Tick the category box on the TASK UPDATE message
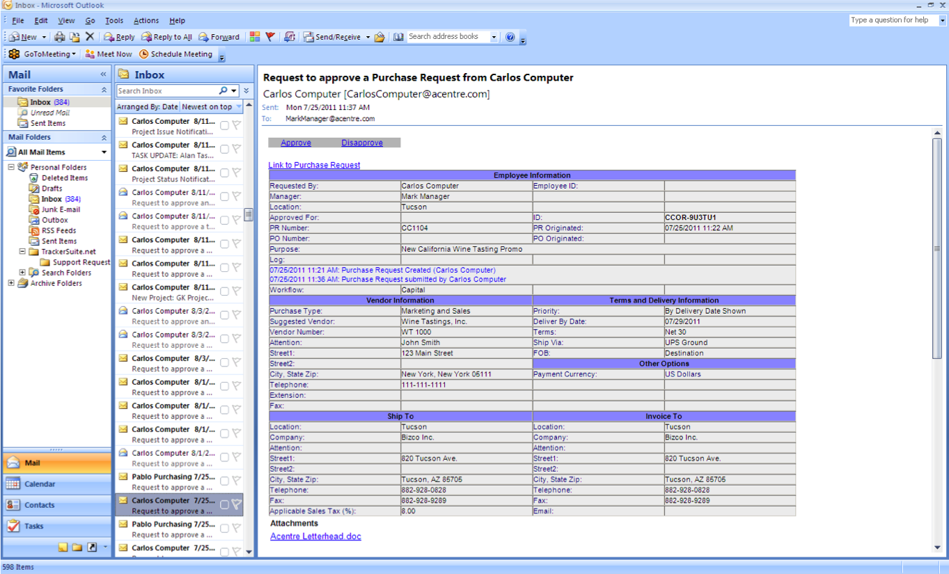Viewport: 949px width, 574px height. coord(224,150)
